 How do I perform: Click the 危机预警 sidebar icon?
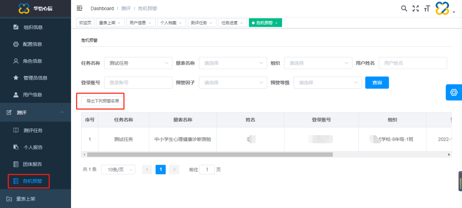(x=16, y=181)
